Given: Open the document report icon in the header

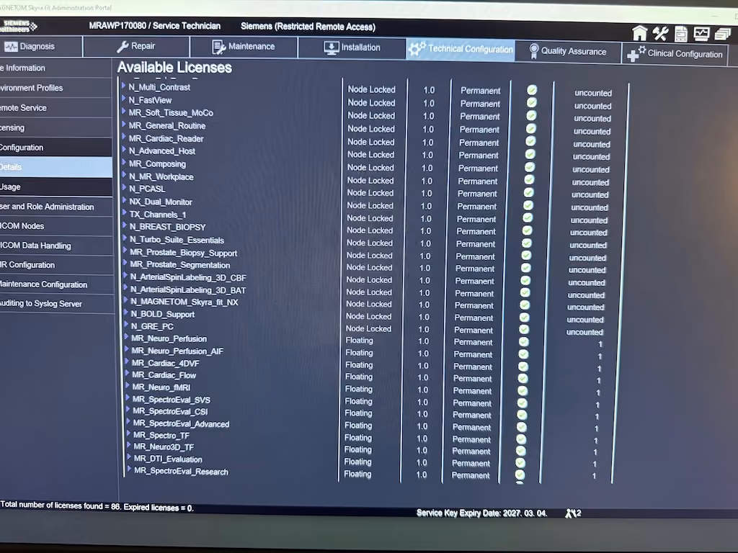Looking at the screenshot, I should [x=681, y=34].
